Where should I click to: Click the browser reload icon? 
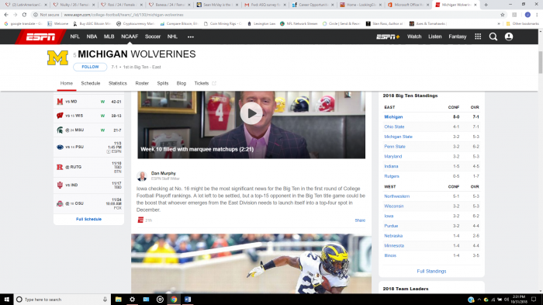coord(24,15)
